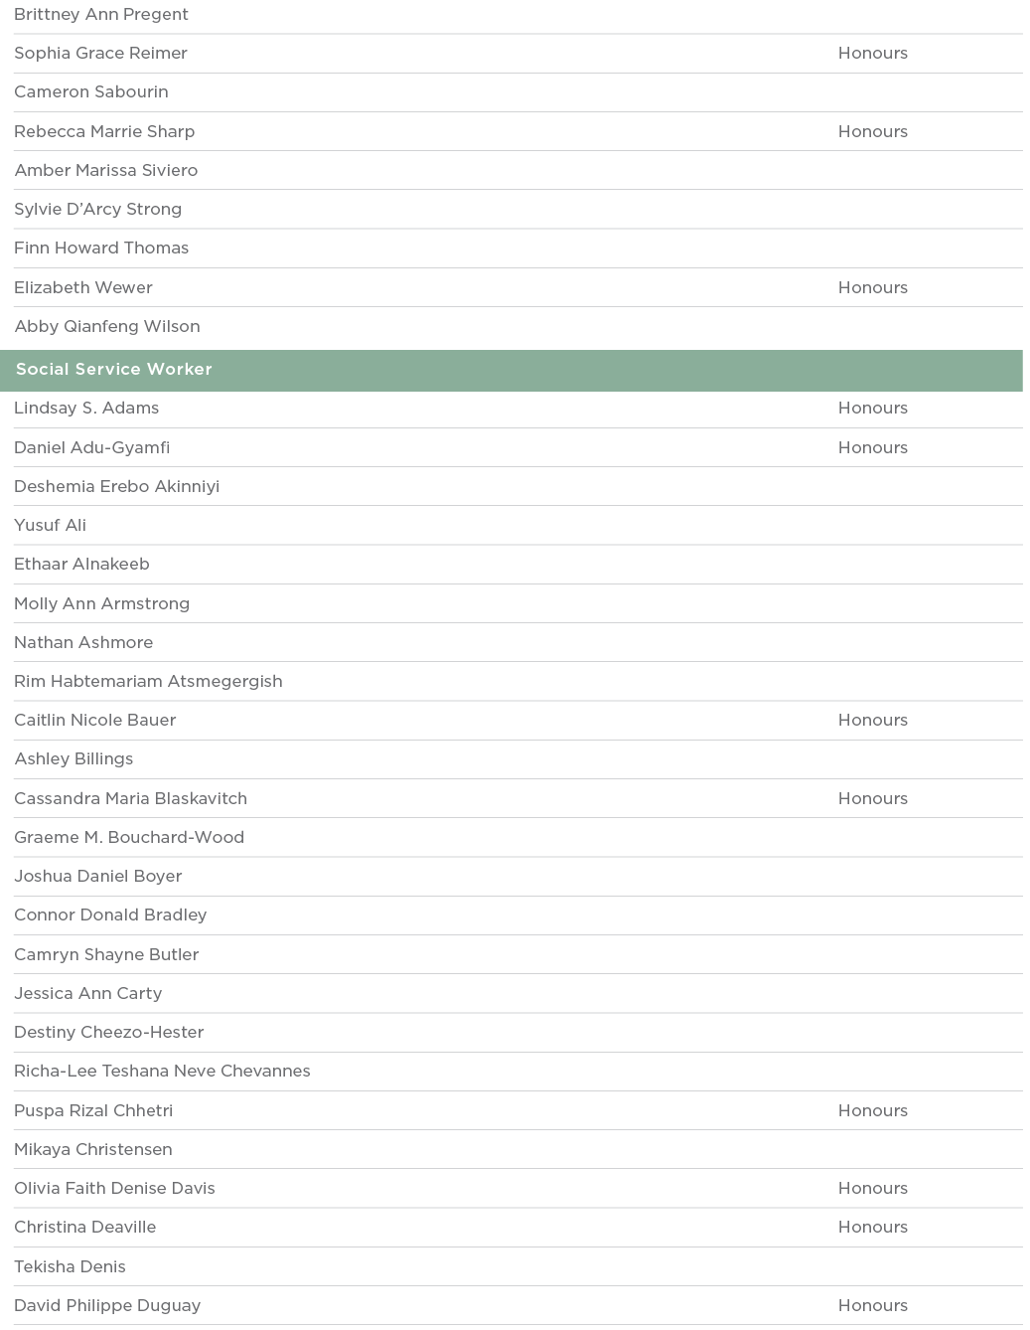Select Abby Qianfeng Wilson in the list

(107, 326)
